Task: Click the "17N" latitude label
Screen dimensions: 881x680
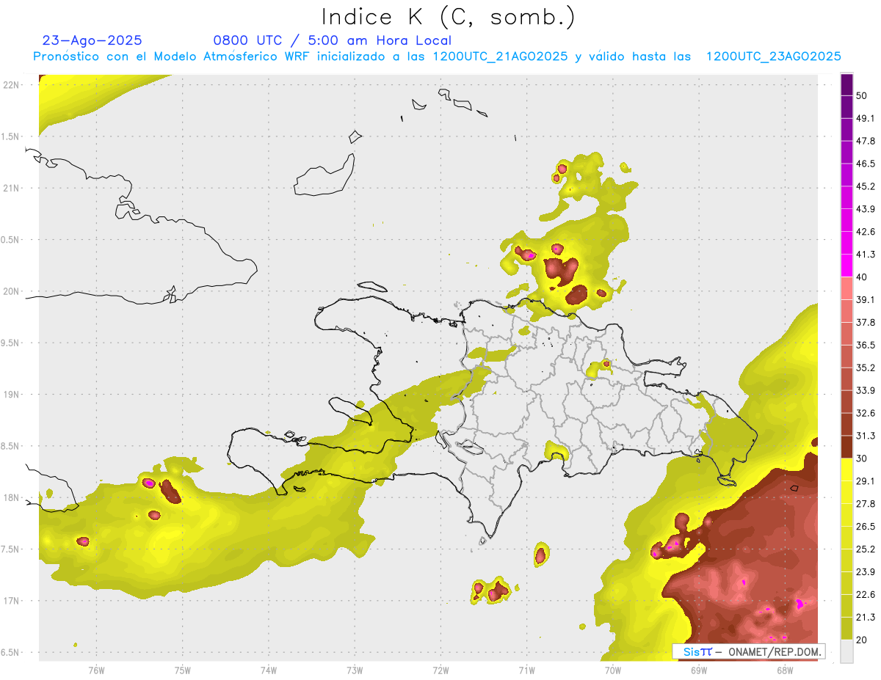Action: pyautogui.click(x=12, y=601)
